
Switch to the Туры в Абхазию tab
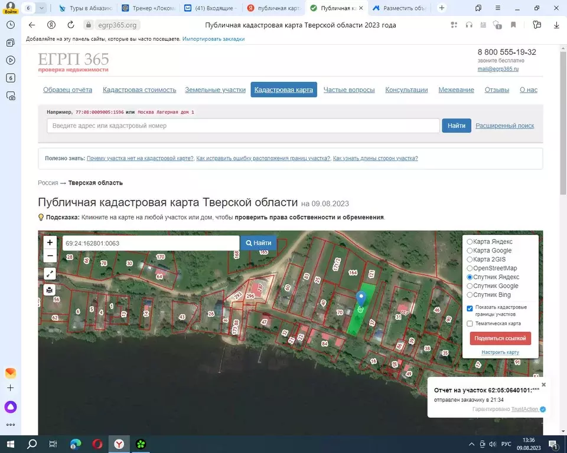[86, 8]
